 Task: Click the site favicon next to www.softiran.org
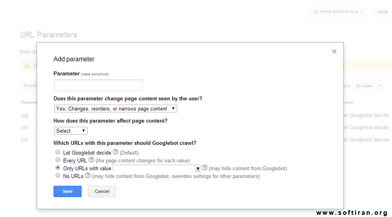pos(315,11)
